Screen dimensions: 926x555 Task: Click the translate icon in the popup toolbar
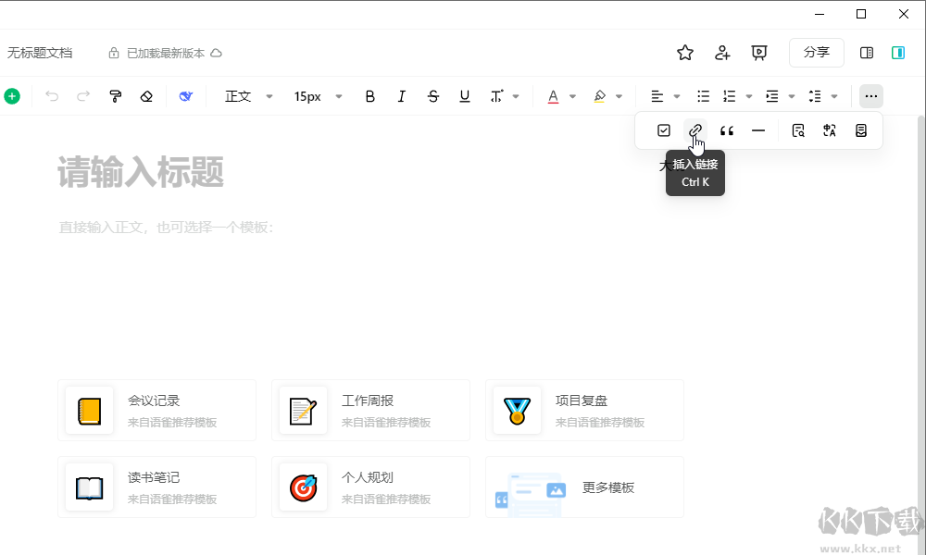pyautogui.click(x=829, y=130)
